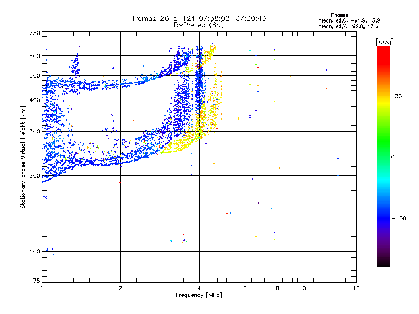The width and height of the screenshot is (419, 314).
Task: Click the 'Frequency [MHz]' axis label
Action: pyautogui.click(x=199, y=295)
